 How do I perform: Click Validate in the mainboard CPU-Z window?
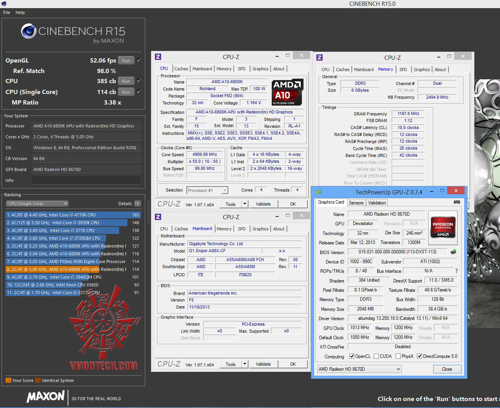263,364
